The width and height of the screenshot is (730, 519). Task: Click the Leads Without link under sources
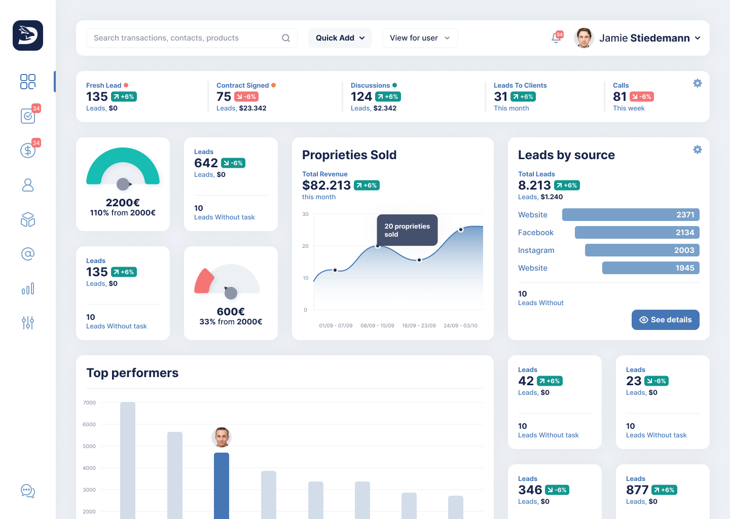click(x=541, y=303)
